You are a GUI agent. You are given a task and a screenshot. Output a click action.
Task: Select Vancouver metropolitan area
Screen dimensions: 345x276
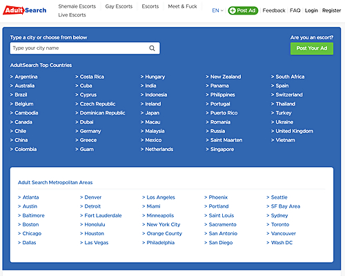284,233
